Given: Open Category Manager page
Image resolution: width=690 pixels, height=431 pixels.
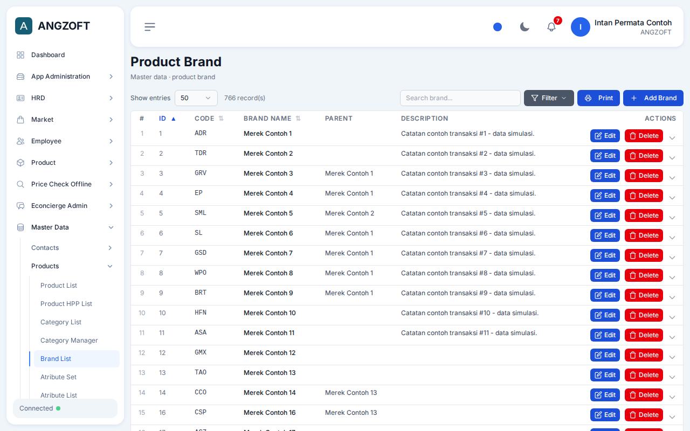Looking at the screenshot, I should 77,340.
